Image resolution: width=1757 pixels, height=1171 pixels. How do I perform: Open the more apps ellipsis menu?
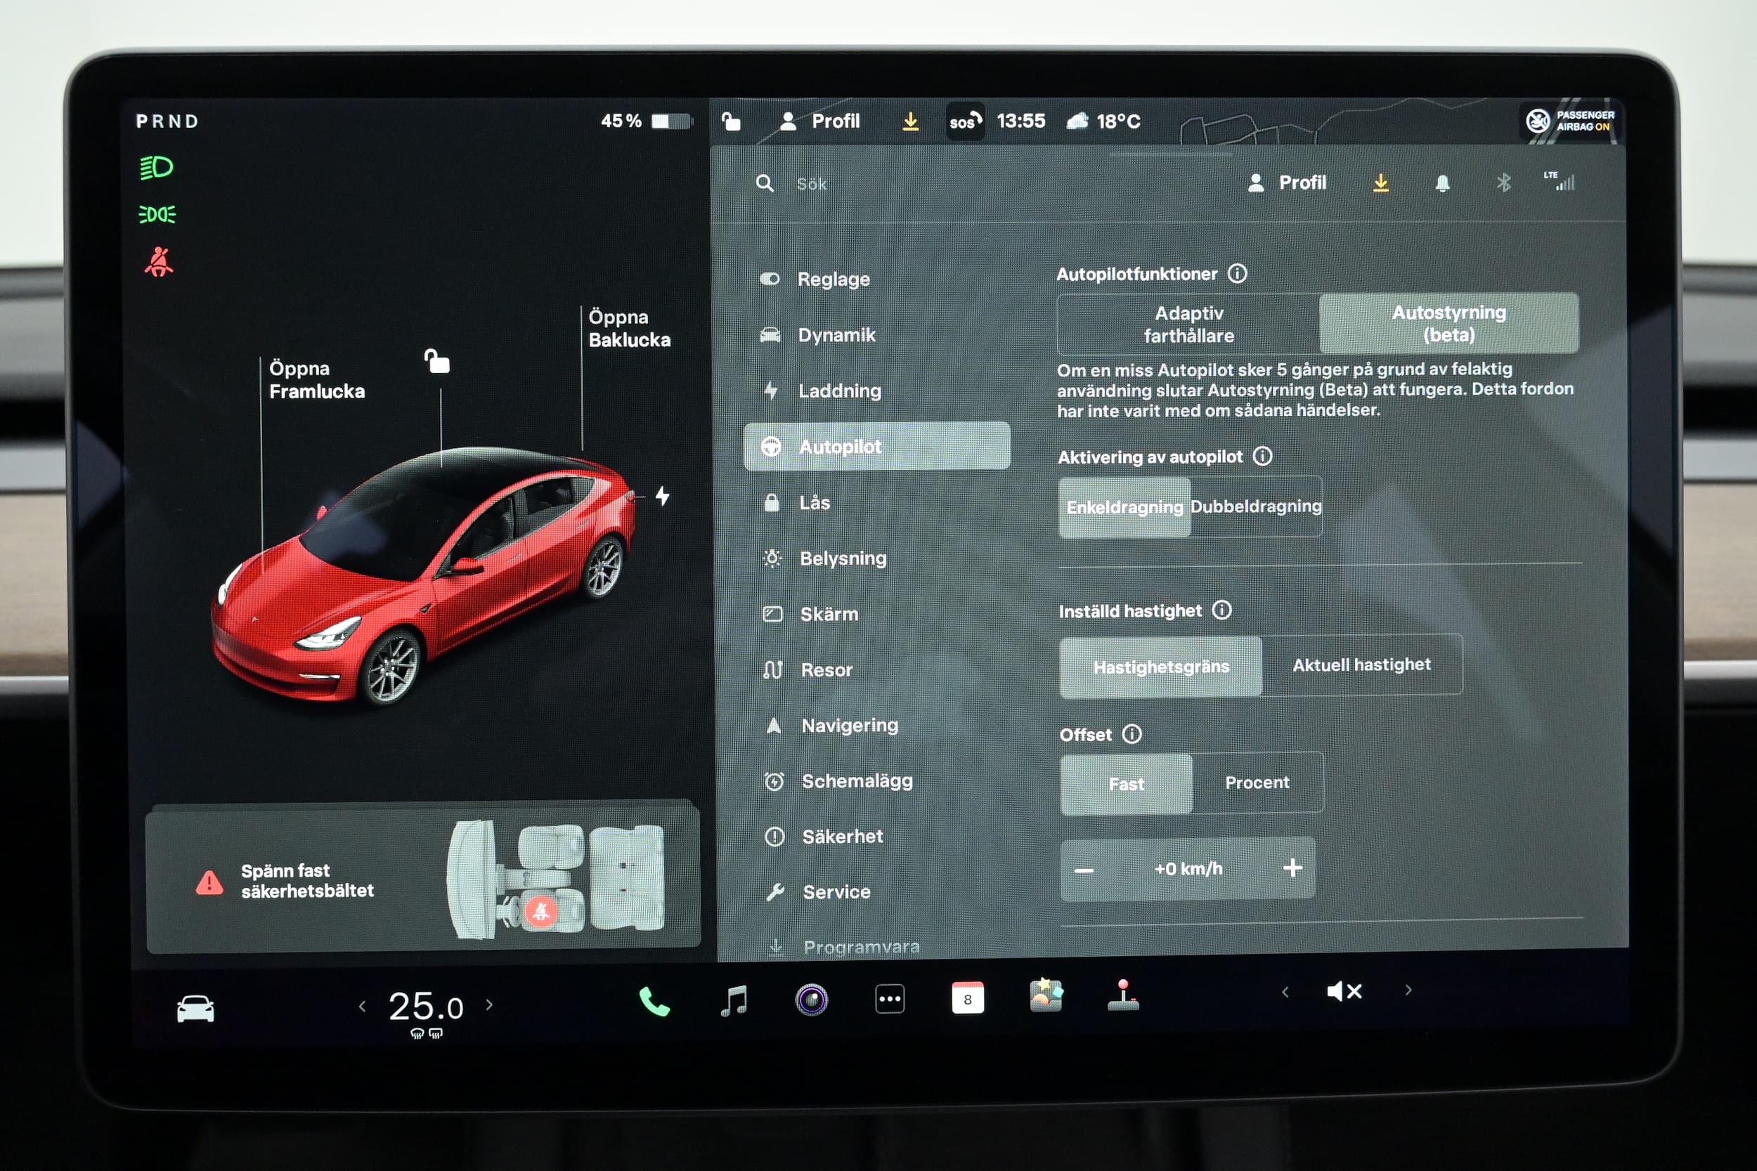coord(889,999)
